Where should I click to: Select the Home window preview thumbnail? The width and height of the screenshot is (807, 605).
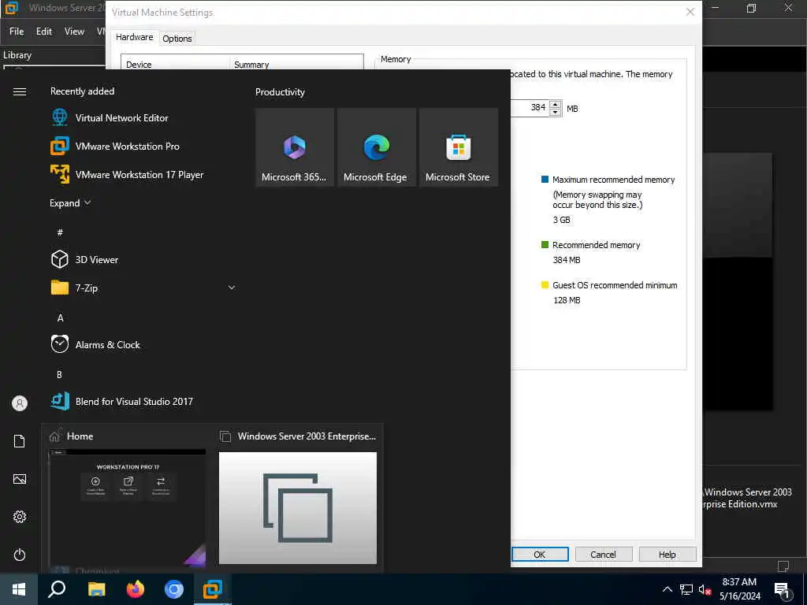(127, 507)
